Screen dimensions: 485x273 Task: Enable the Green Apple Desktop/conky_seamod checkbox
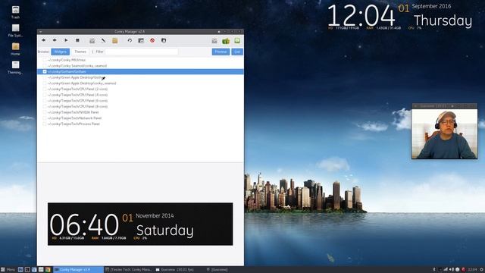tap(45, 83)
